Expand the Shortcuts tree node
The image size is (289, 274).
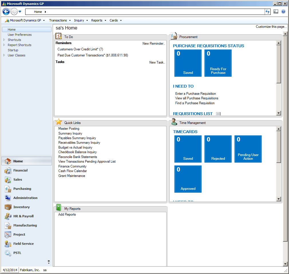(4, 40)
